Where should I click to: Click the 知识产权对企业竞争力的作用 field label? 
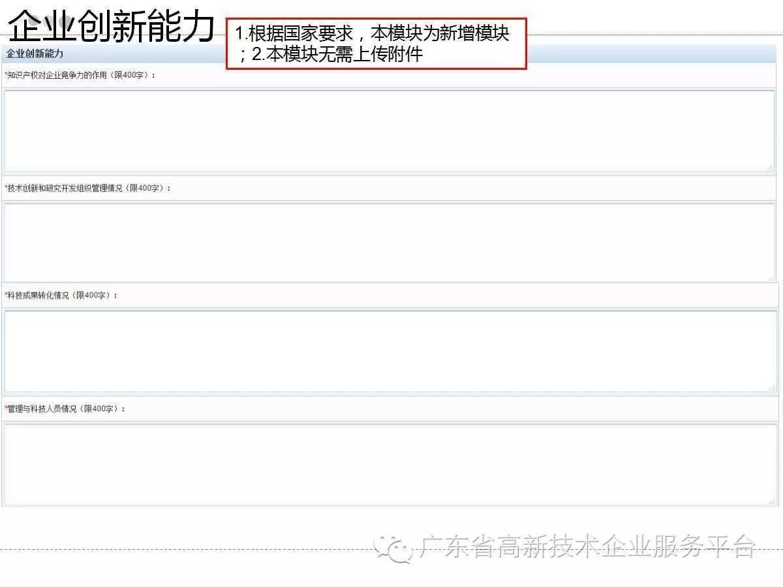80,76
